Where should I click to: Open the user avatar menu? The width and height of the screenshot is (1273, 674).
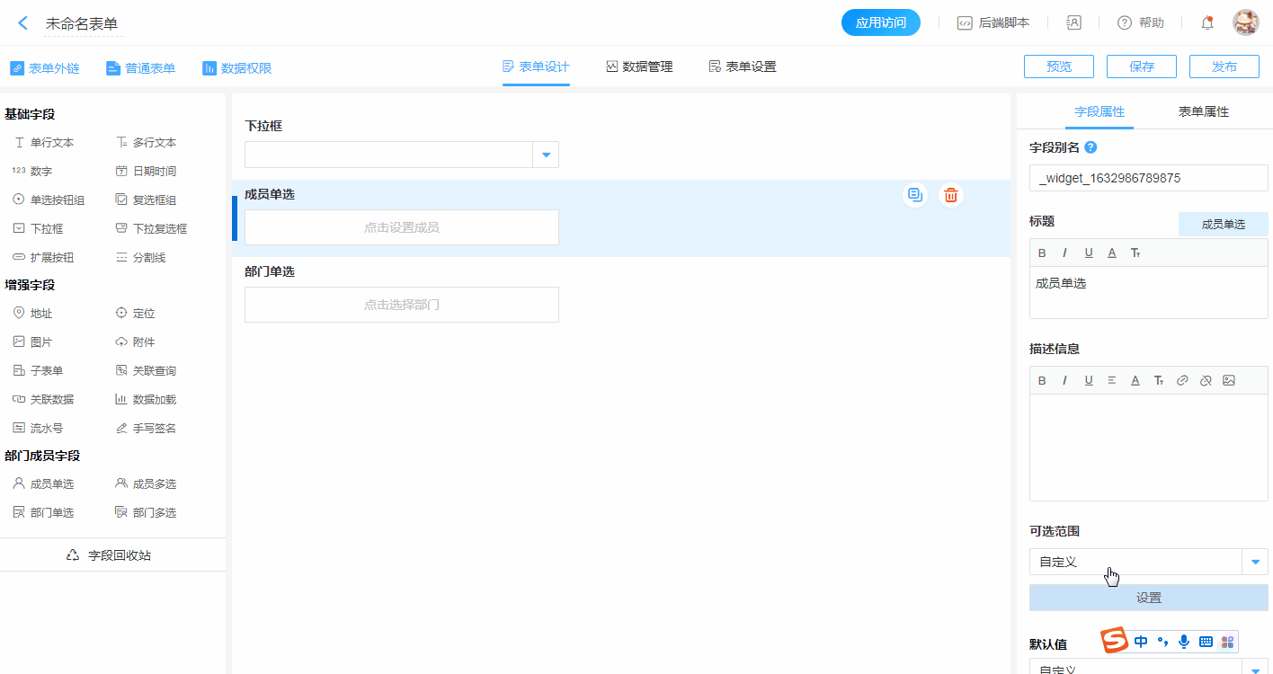point(1245,23)
